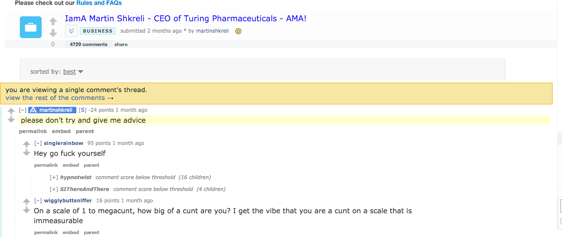Click the blue briefcase post thumbnail
The height and width of the screenshot is (237, 562).
[30, 27]
